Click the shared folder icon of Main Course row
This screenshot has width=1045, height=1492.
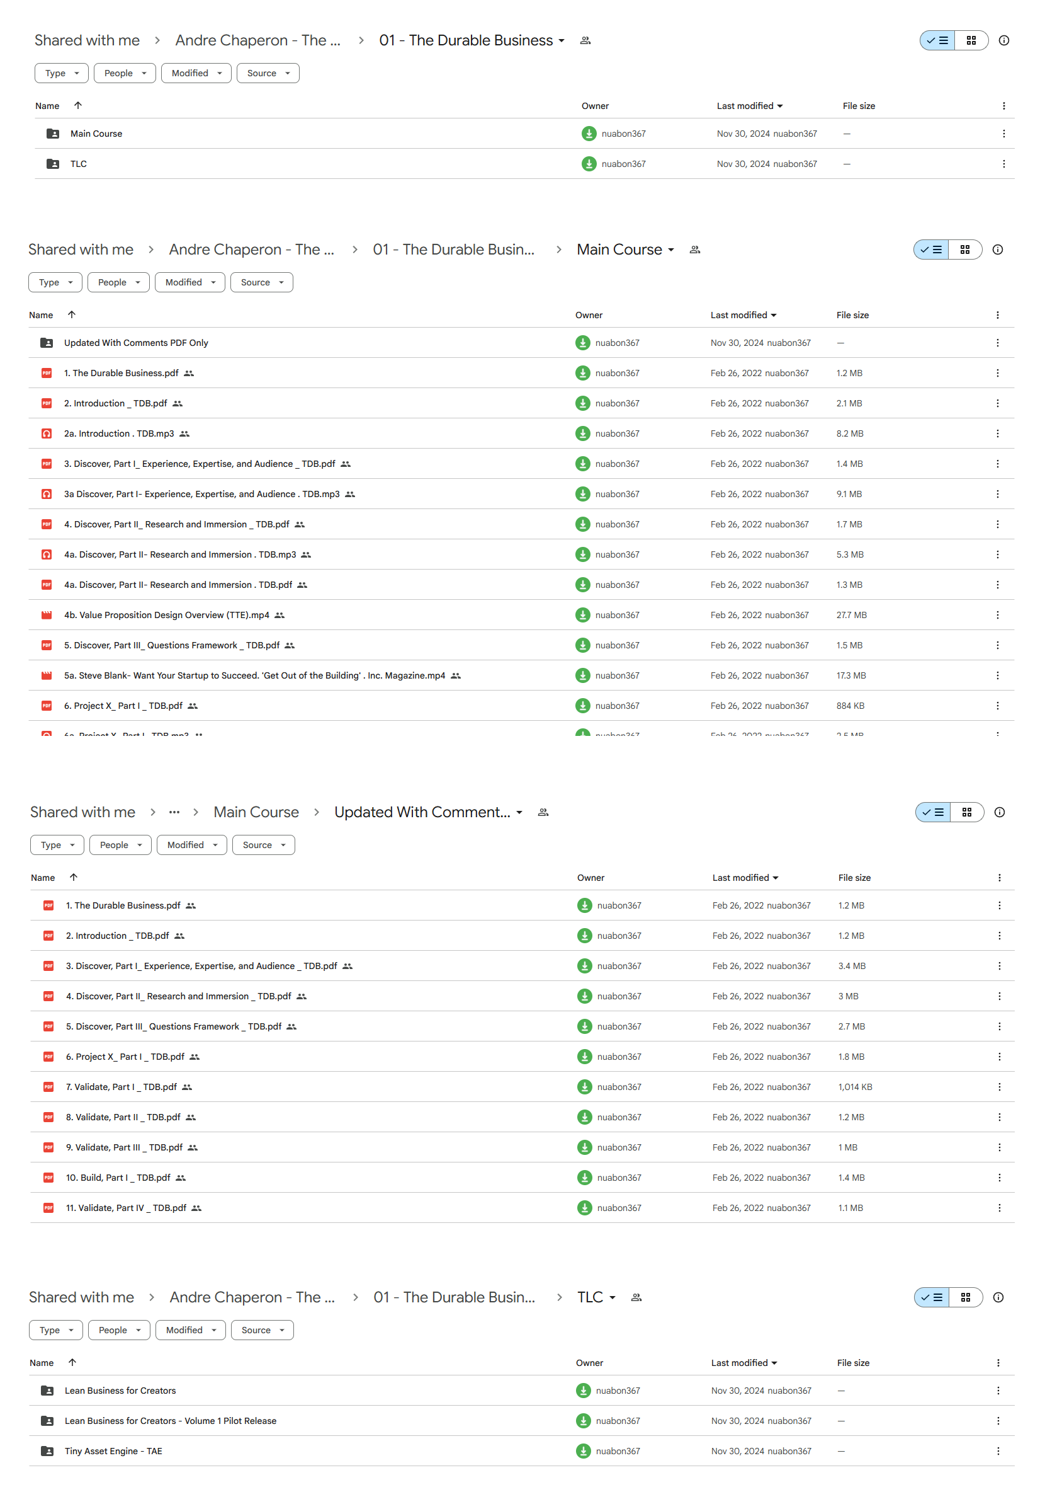point(54,134)
